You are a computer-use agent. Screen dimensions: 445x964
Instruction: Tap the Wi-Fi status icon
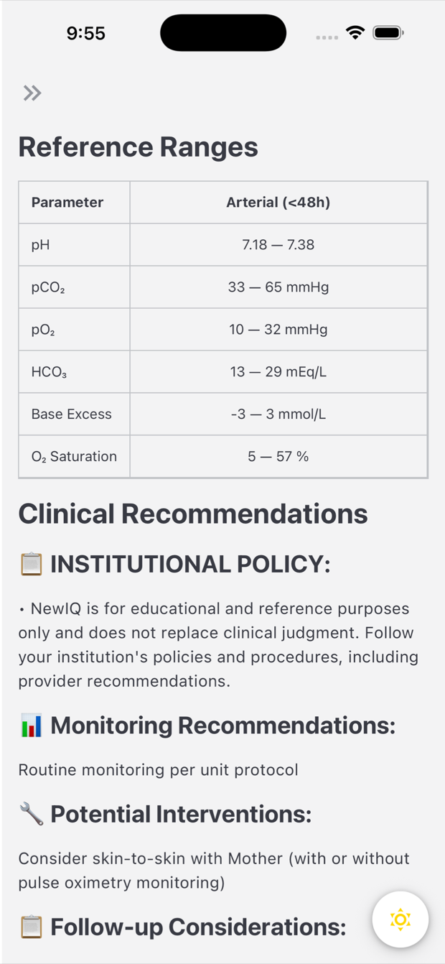pos(355,32)
